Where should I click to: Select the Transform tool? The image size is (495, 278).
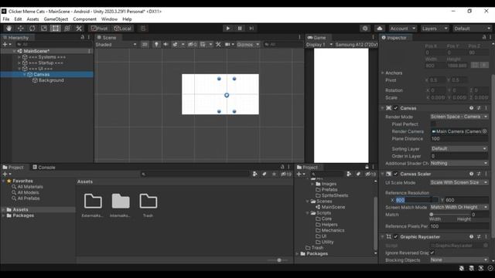(67, 29)
